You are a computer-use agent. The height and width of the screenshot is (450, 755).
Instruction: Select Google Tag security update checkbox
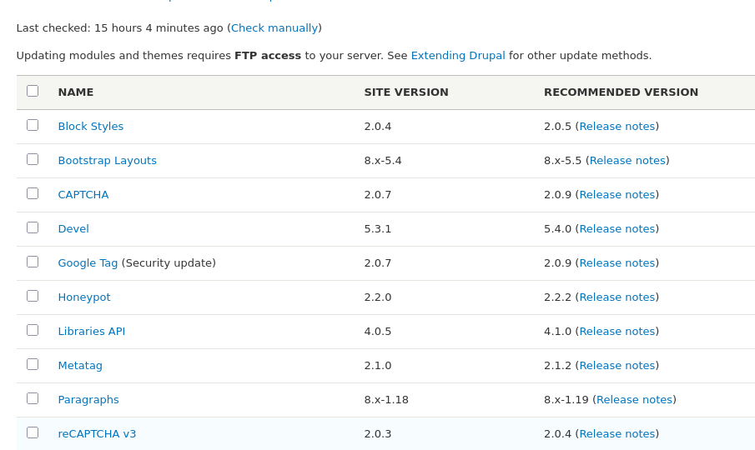point(33,262)
